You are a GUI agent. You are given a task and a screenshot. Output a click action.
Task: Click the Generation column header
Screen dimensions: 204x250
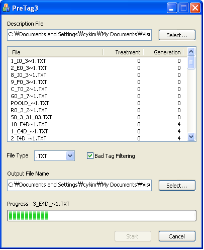[x=163, y=52]
